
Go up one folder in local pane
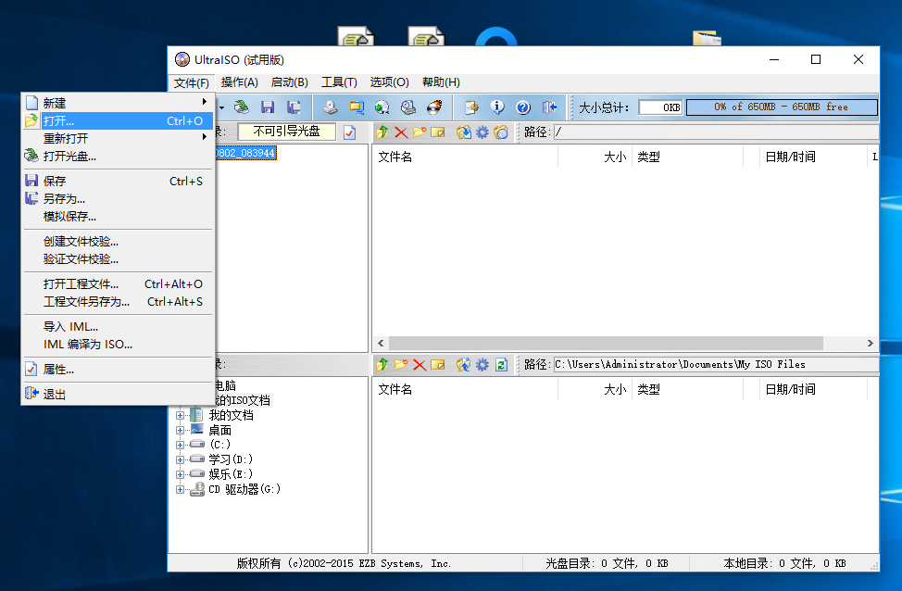click(x=382, y=364)
